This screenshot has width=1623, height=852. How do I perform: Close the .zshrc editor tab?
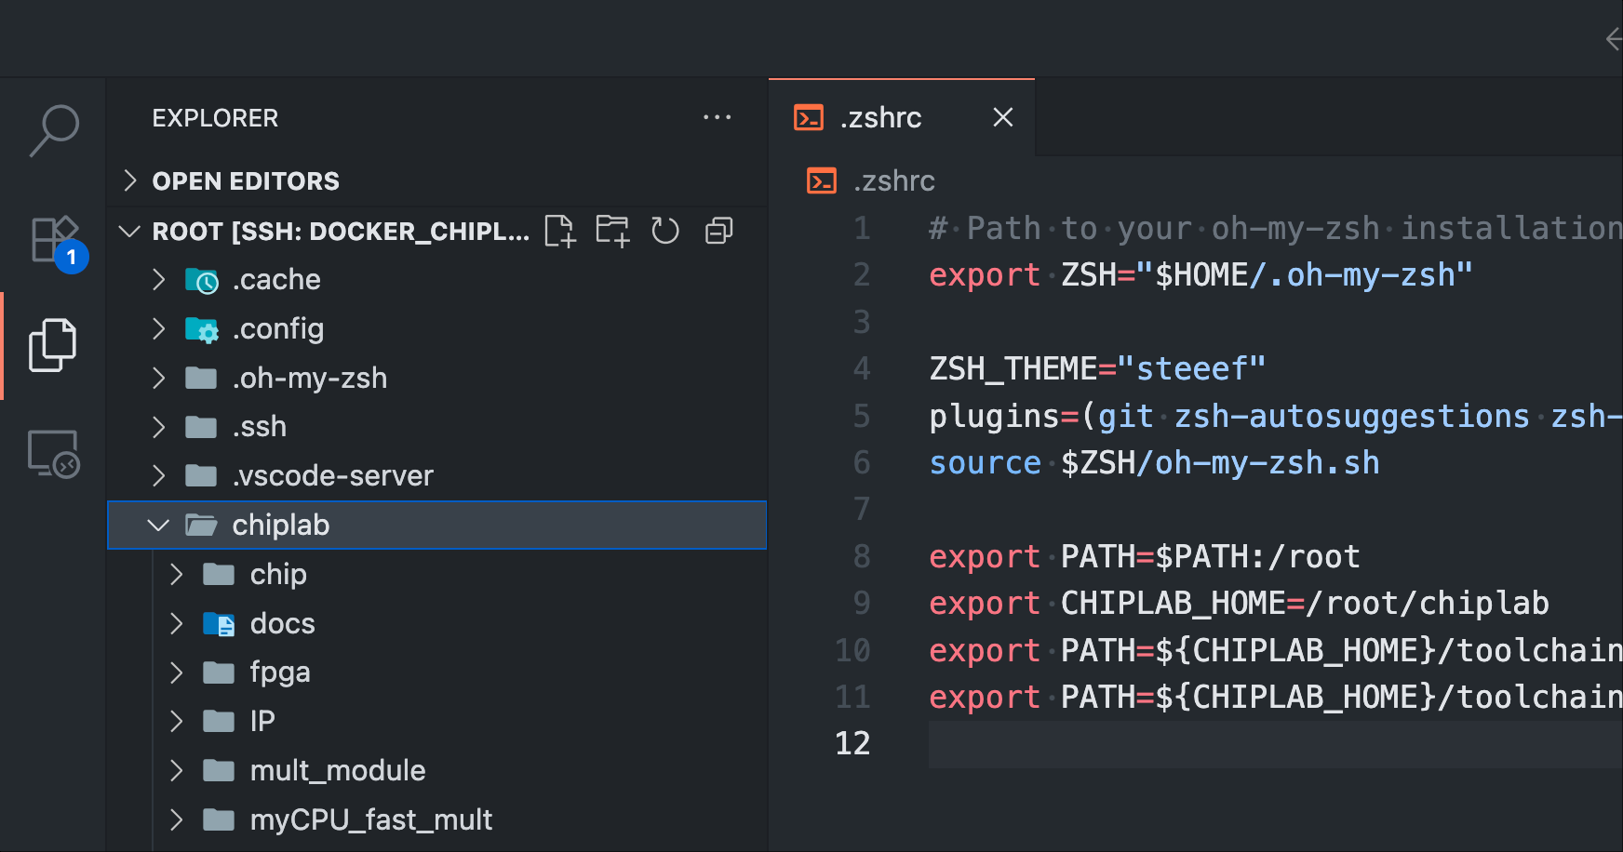point(1002,117)
